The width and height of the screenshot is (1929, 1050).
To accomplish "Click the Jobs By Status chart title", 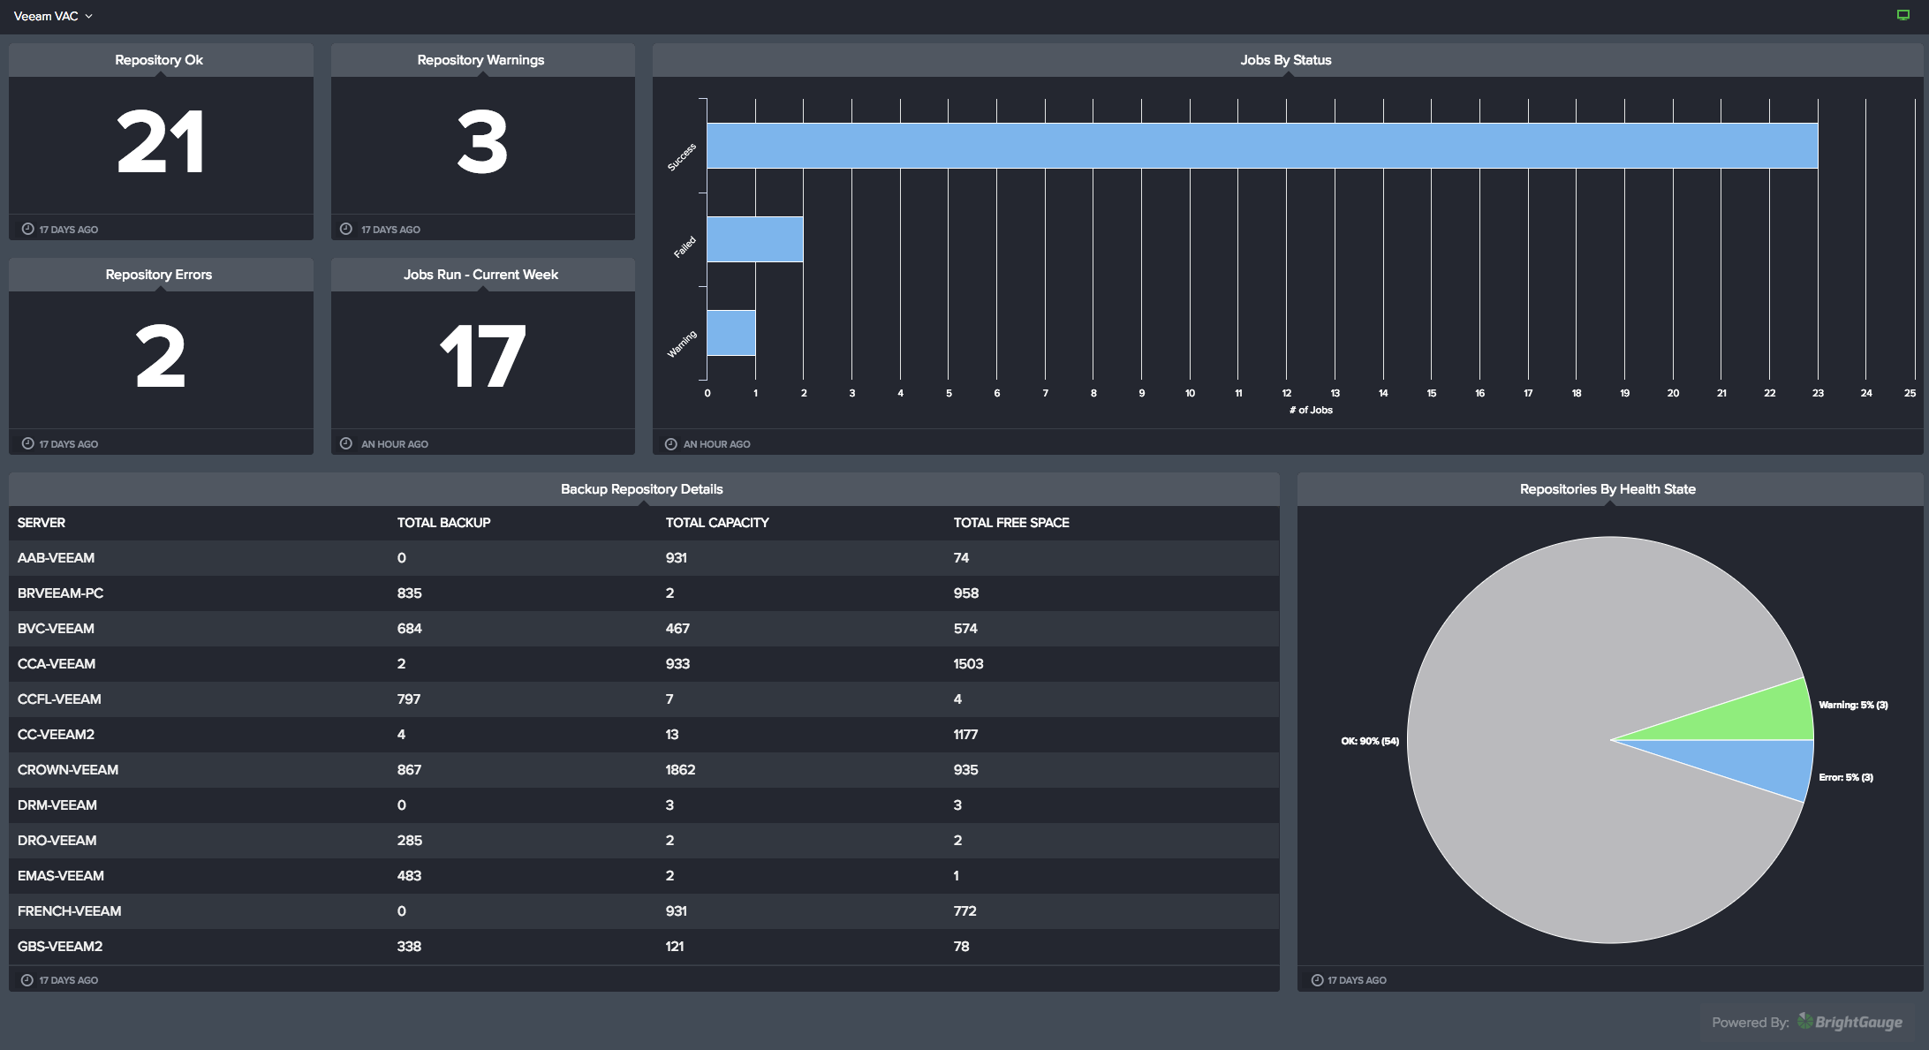I will pyautogui.click(x=1285, y=60).
